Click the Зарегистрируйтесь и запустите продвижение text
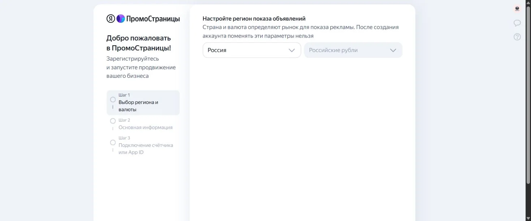 (141, 67)
